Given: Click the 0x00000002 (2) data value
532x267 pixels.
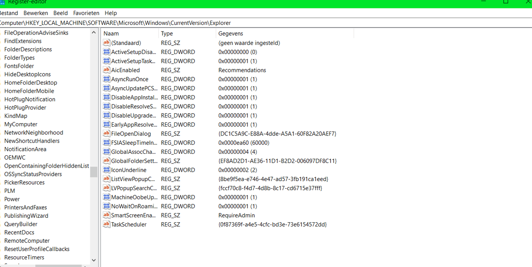Looking at the screenshot, I should (237, 170).
